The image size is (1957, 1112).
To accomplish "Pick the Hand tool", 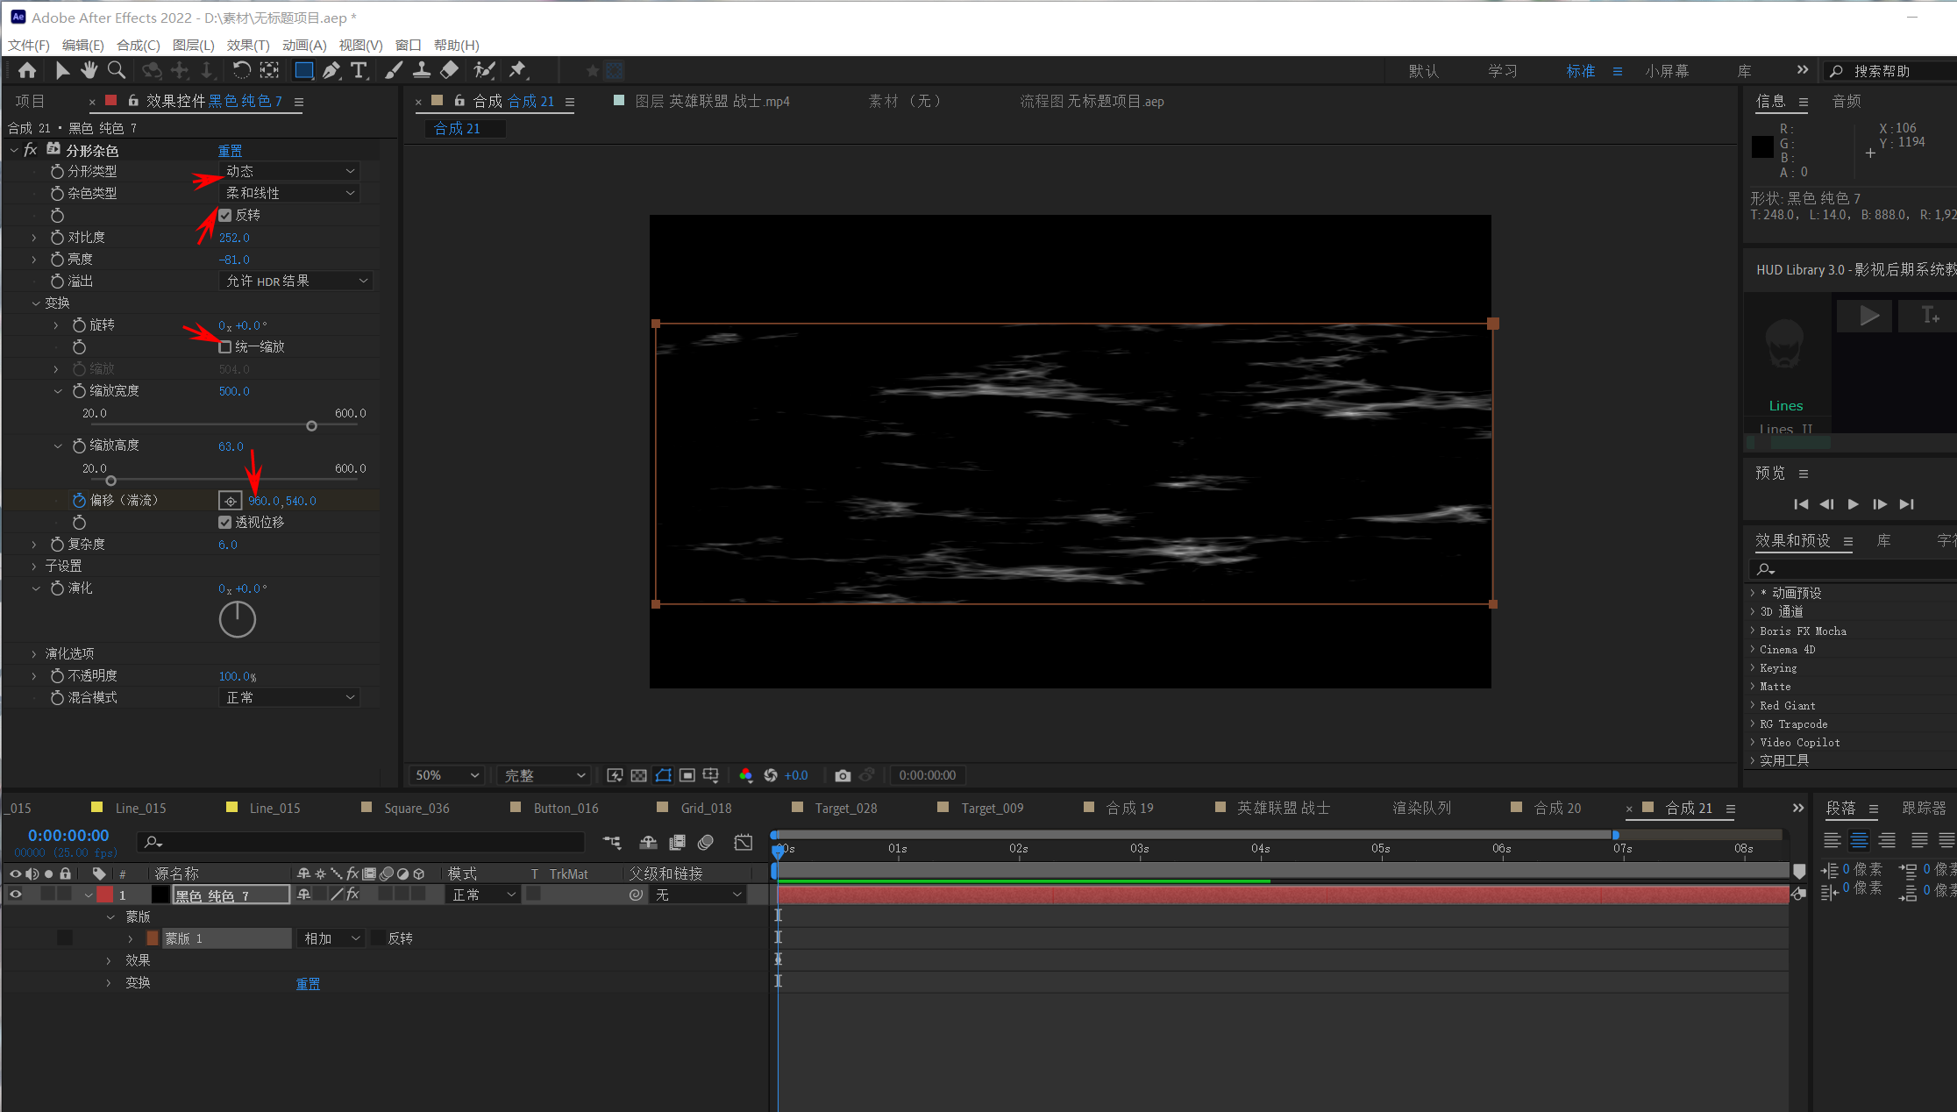I will pyautogui.click(x=89, y=70).
